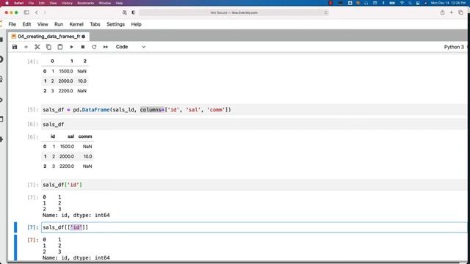Open the Safari menu in macOS menu bar
The width and height of the screenshot is (470, 264).
(19, 3)
